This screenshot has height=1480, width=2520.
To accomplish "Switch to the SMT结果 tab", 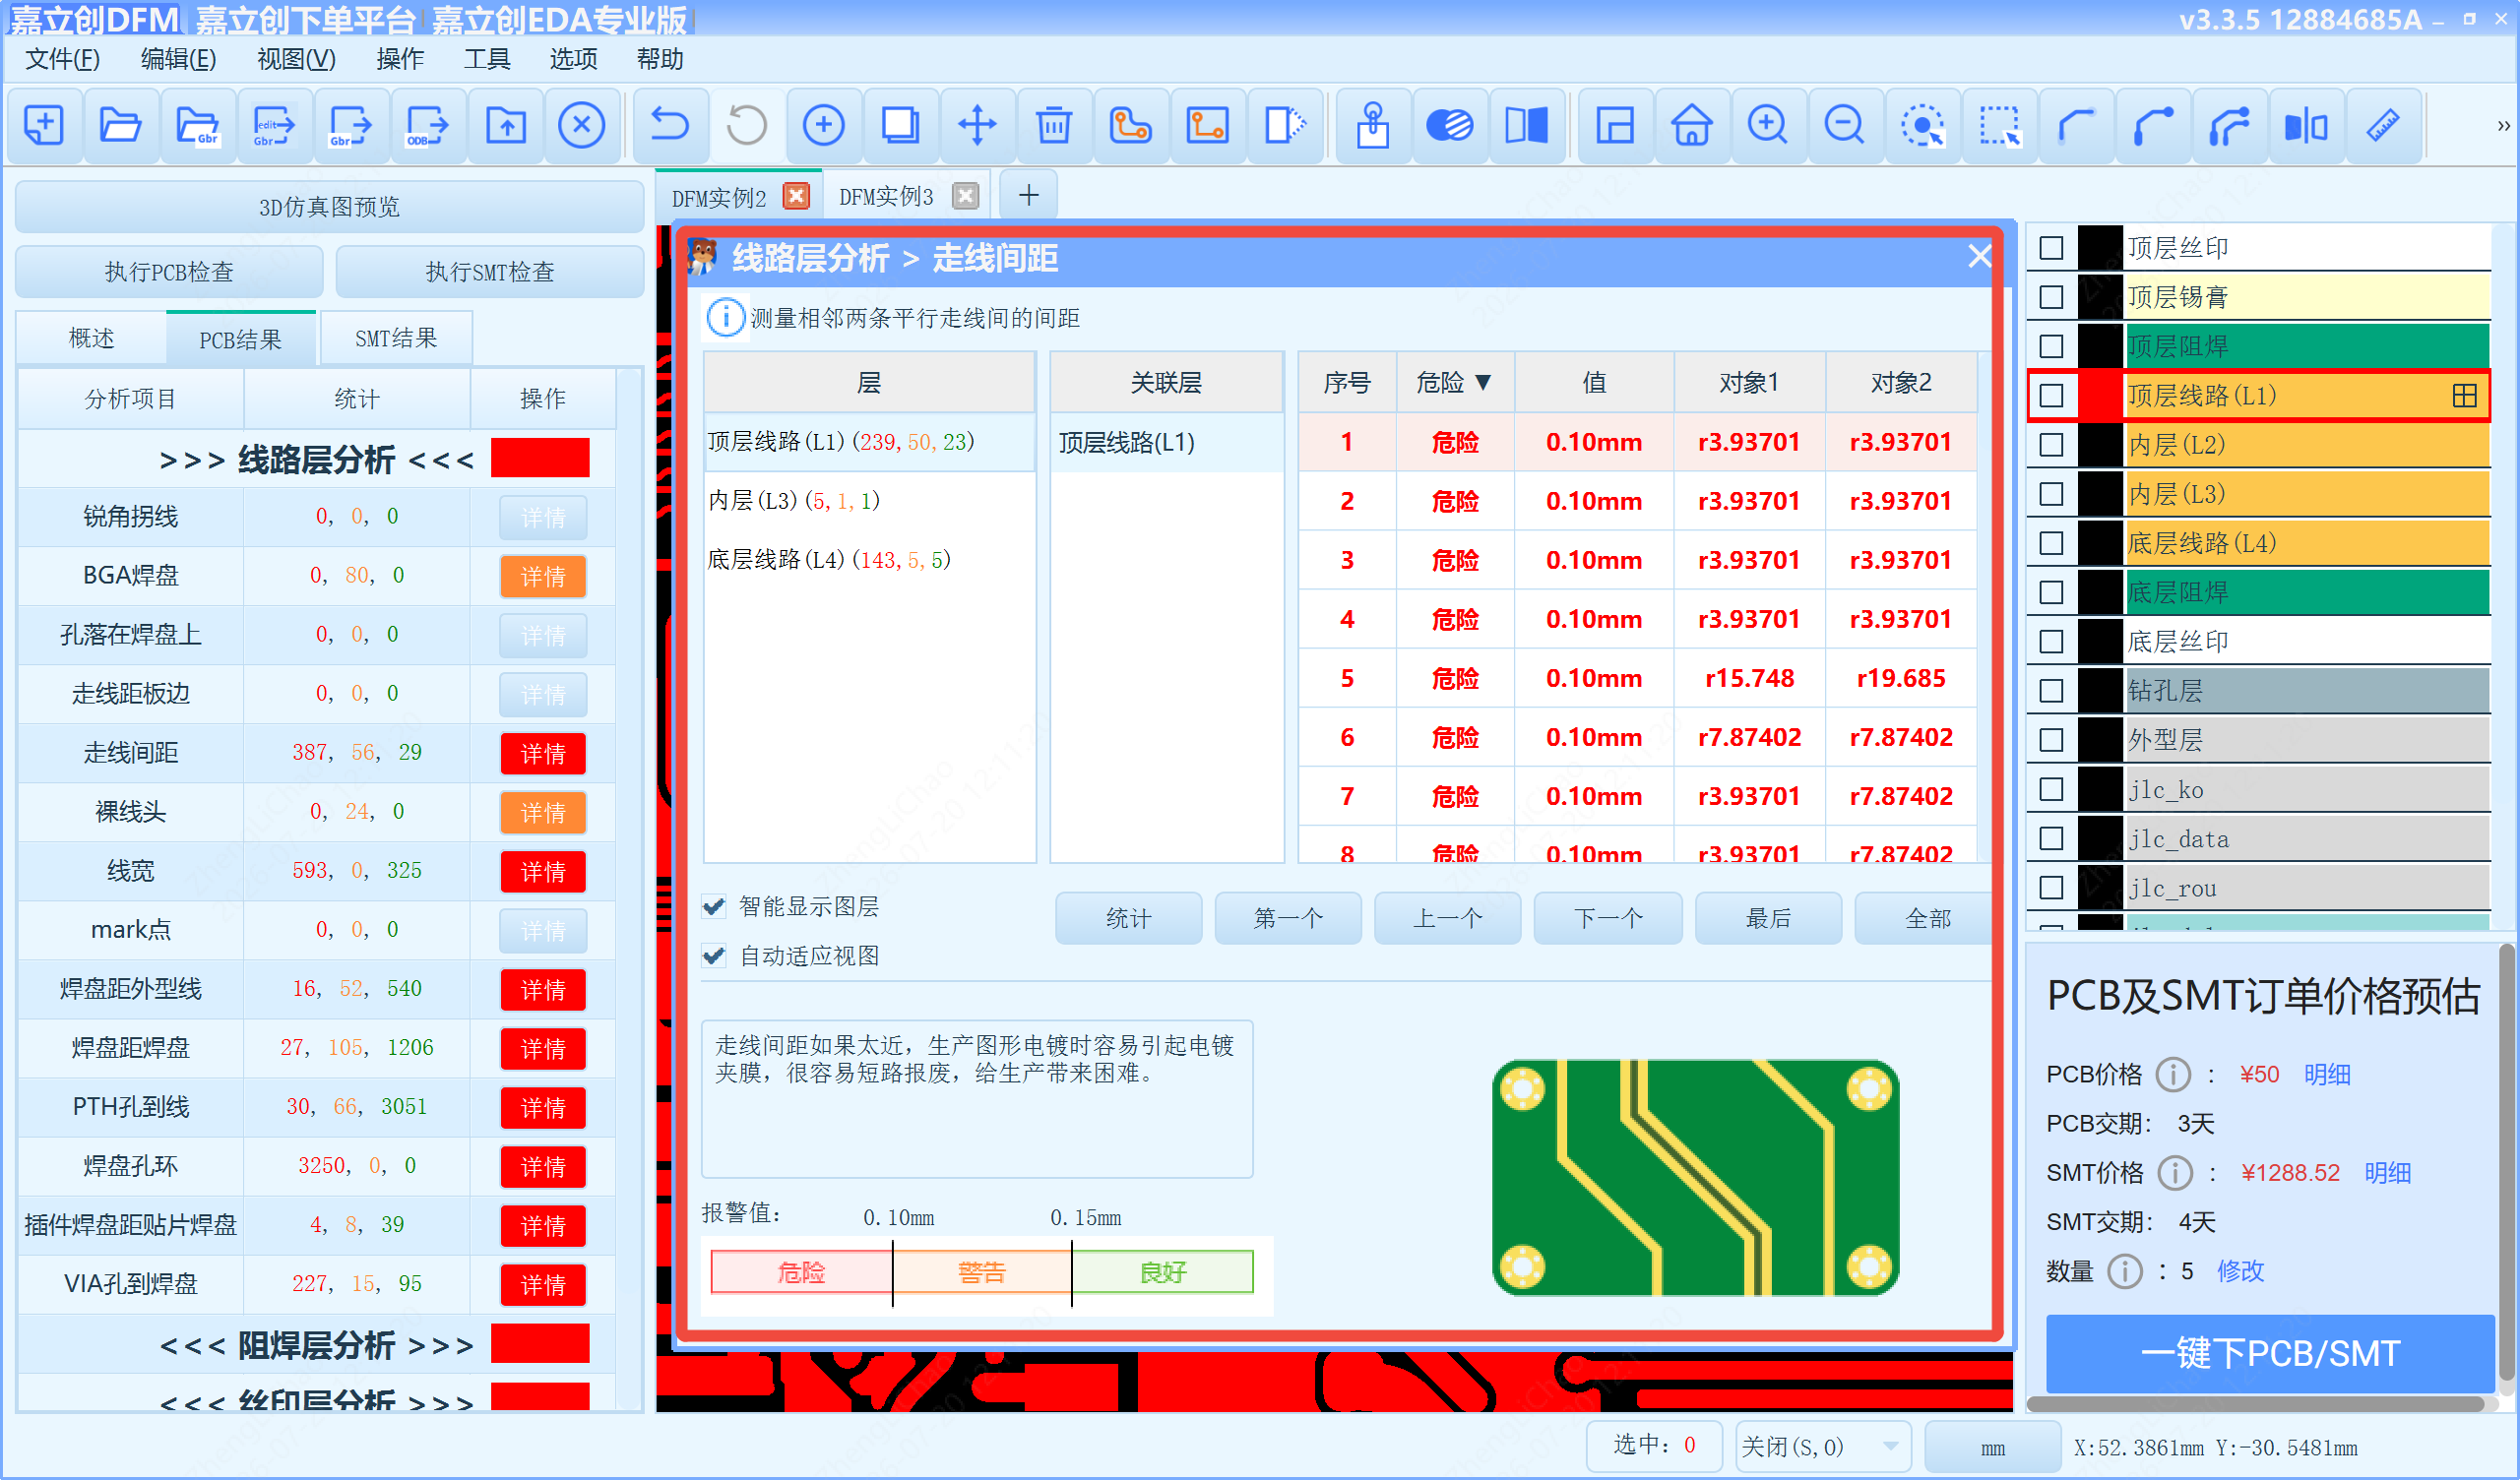I will click(x=396, y=339).
